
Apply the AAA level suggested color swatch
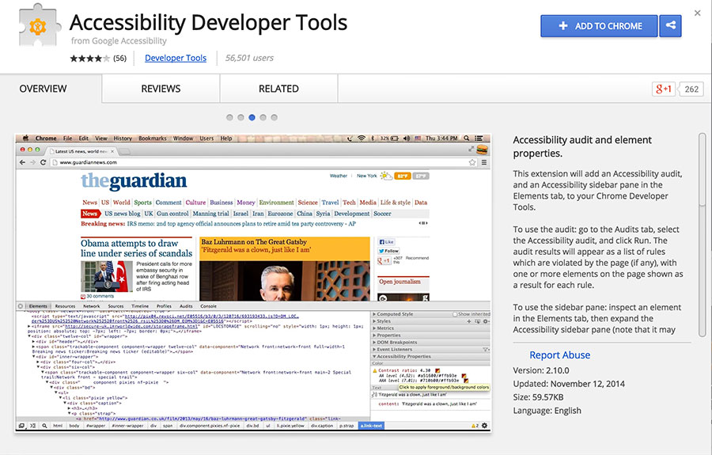pos(466,381)
